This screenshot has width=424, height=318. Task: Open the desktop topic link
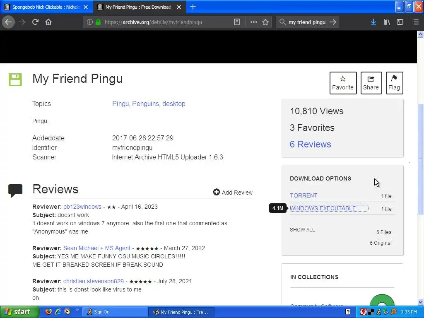click(173, 104)
